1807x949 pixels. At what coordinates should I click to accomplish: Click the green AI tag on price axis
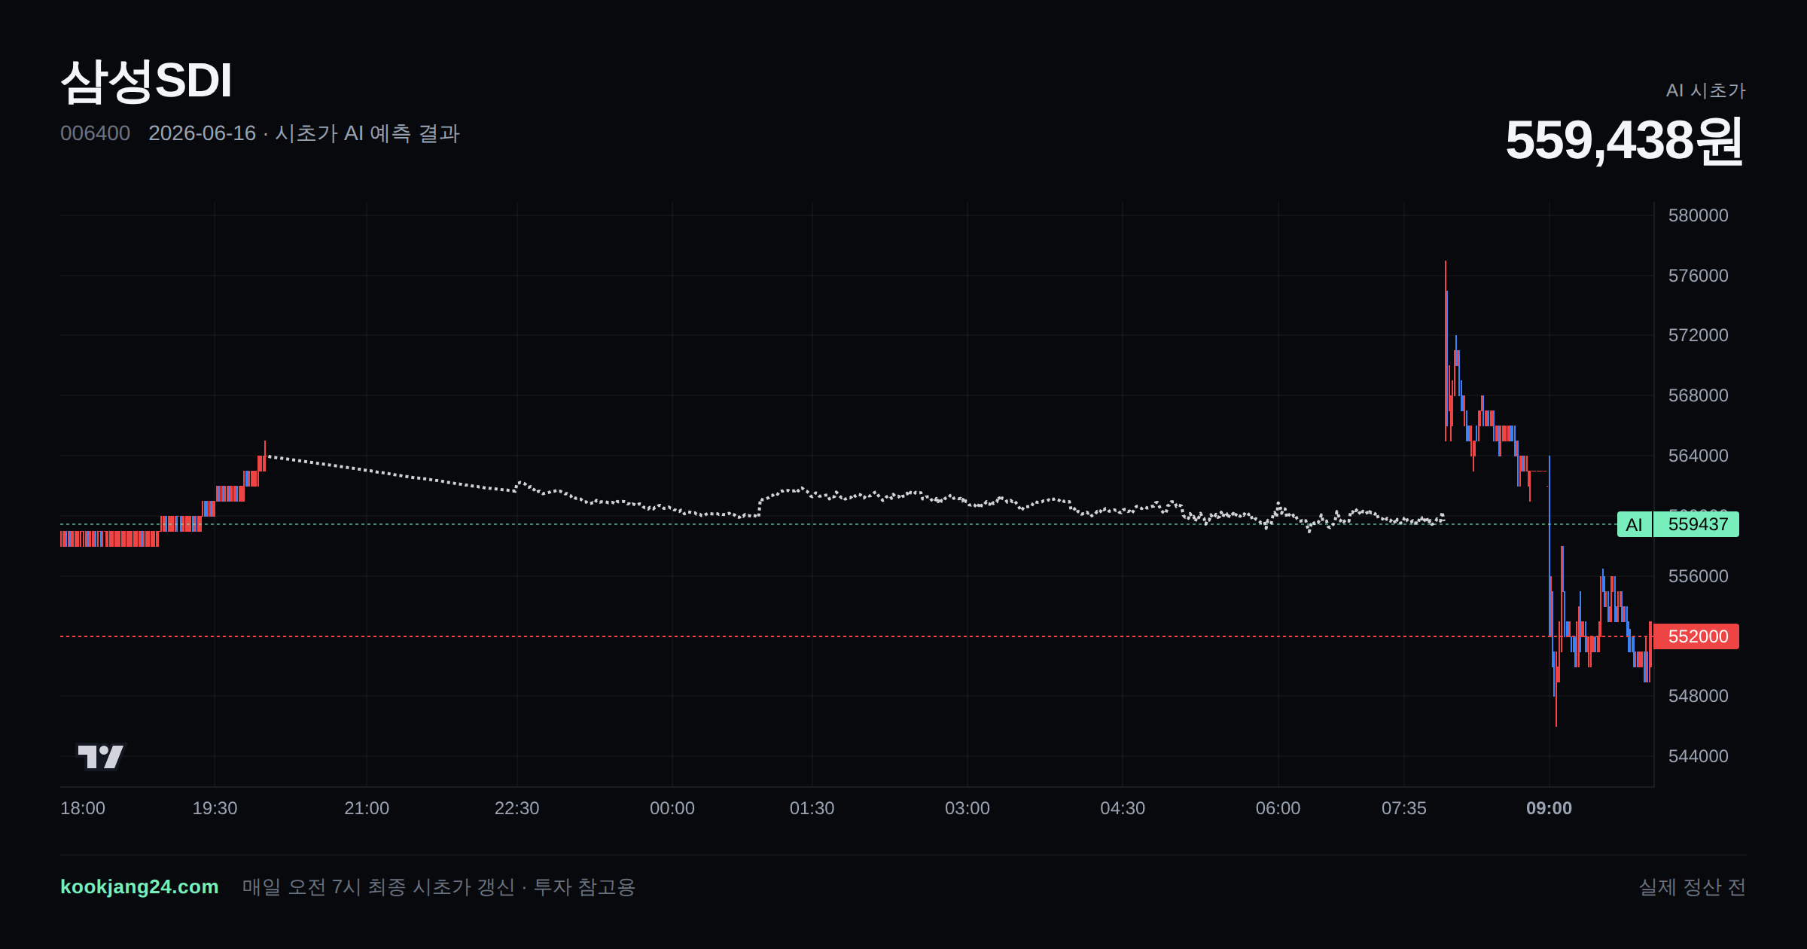pos(1634,524)
